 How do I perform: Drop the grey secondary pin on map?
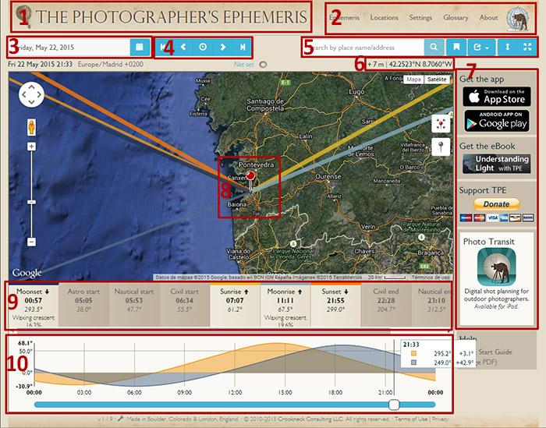coord(442,147)
